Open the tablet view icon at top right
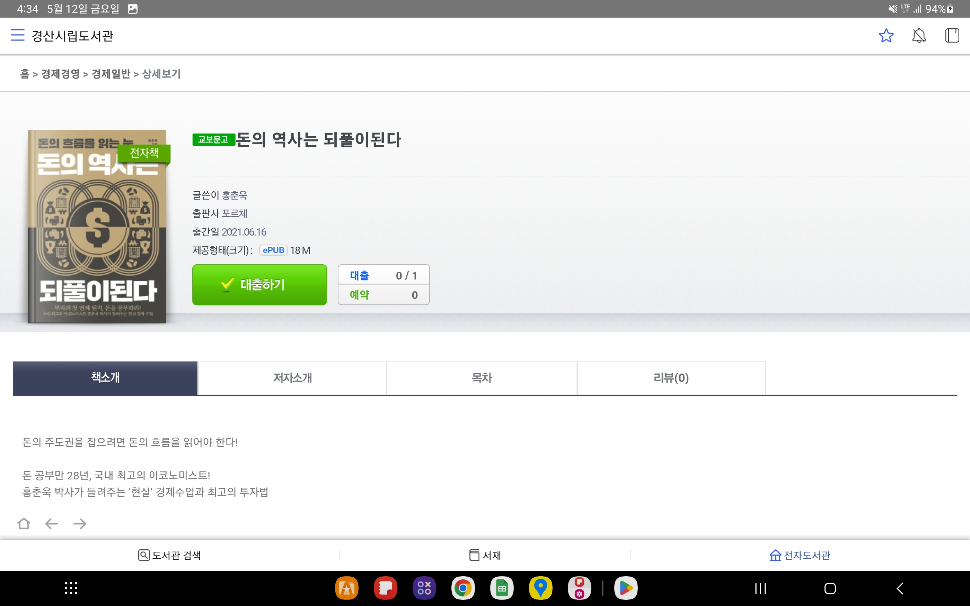Screen dimensions: 970x606 [952, 36]
